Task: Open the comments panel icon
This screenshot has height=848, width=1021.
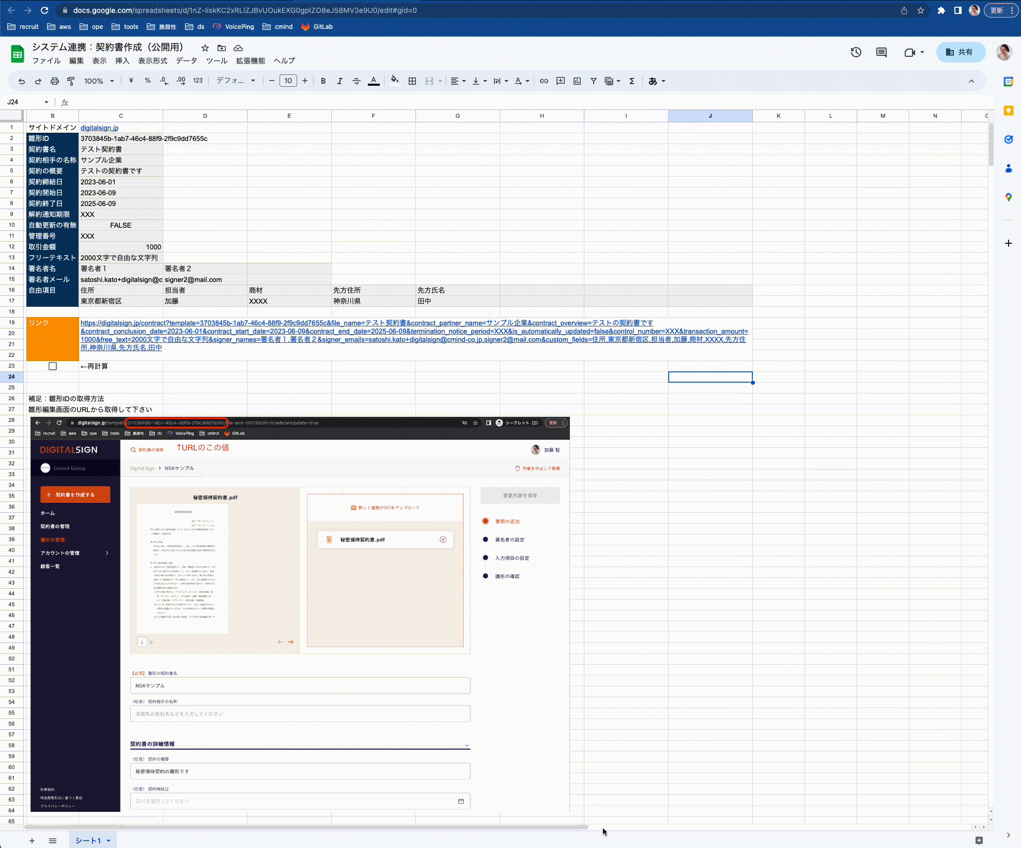Action: 881,52
